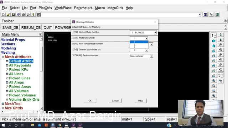Screen dimensions: 228x128
Task: Click the Zoom Back magnifier with arrow icon
Action: pyautogui.click(x=214, y=91)
